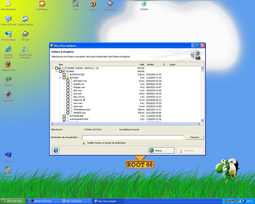
Task: Click the horizontal scrollbar left arrow
Action: pyautogui.click(x=52, y=124)
